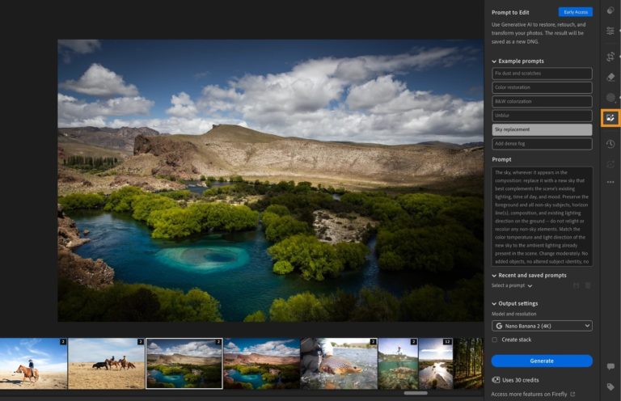This screenshot has width=621, height=401.
Task: Click inside the Prompt text box
Action: click(542, 217)
